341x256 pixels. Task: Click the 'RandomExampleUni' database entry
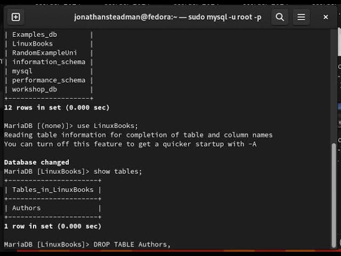pyautogui.click(x=45, y=53)
